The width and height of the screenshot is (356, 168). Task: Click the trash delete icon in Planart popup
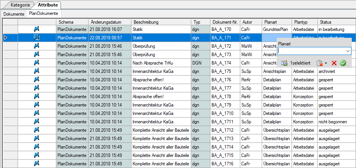click(320, 63)
